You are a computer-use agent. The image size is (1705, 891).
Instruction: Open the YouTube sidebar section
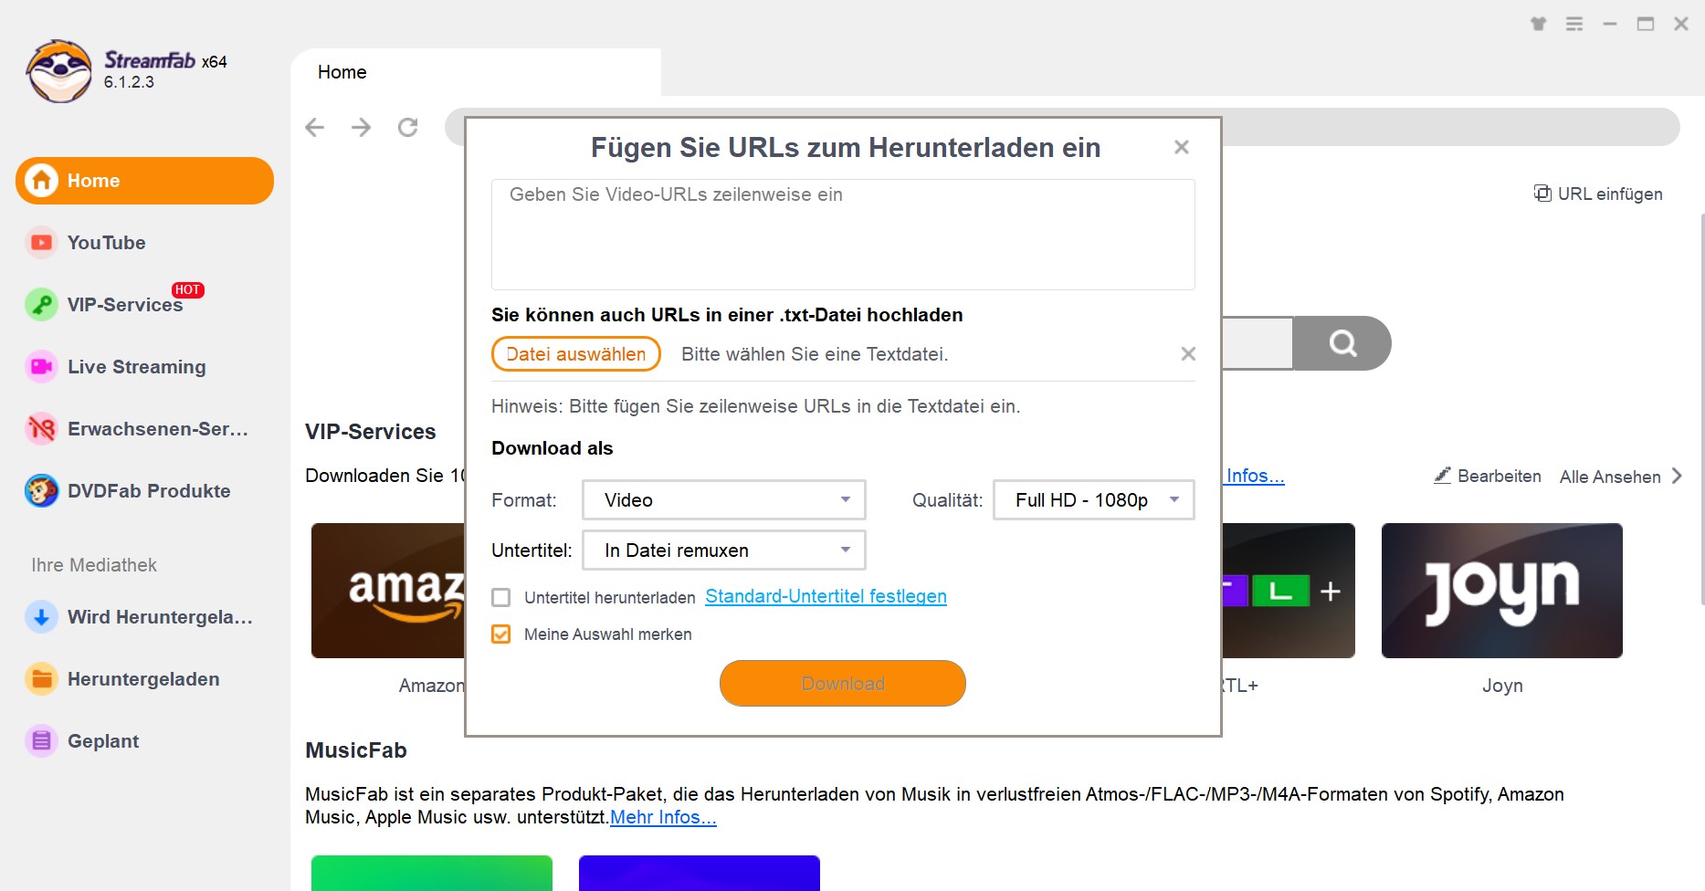coord(144,243)
